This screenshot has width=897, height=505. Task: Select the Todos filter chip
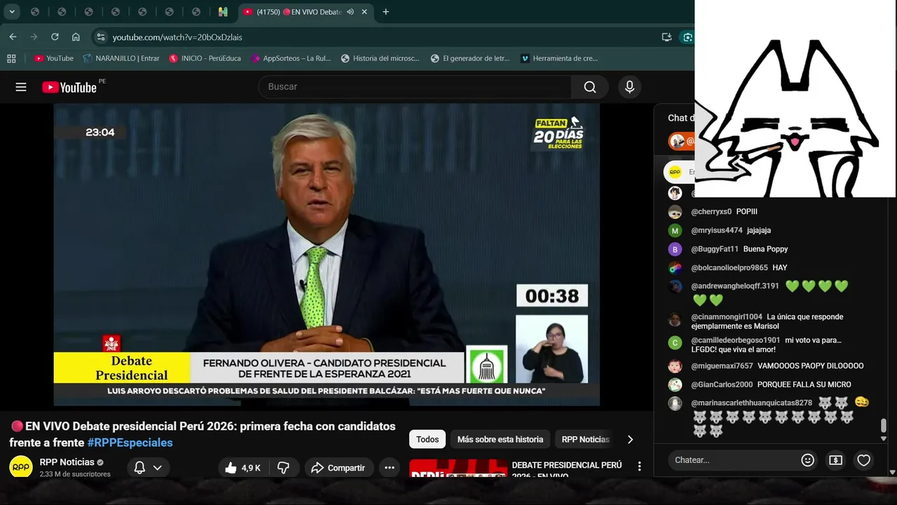tap(427, 439)
